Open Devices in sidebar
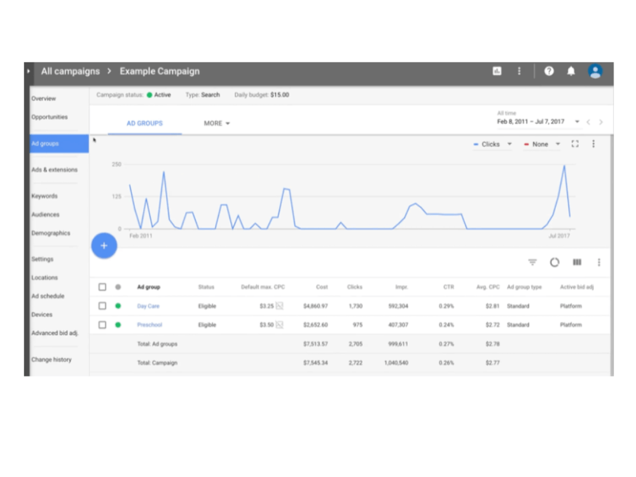Image resolution: width=636 pixels, height=477 pixels. coord(42,314)
